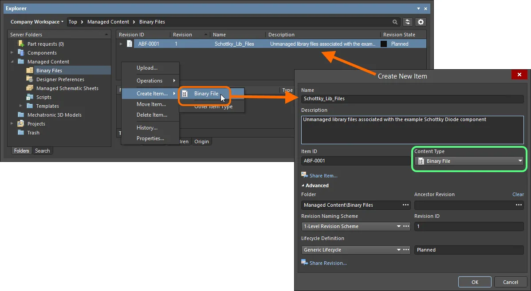Switch to the Search tab
The width and height of the screenshot is (531, 291).
click(x=42, y=150)
